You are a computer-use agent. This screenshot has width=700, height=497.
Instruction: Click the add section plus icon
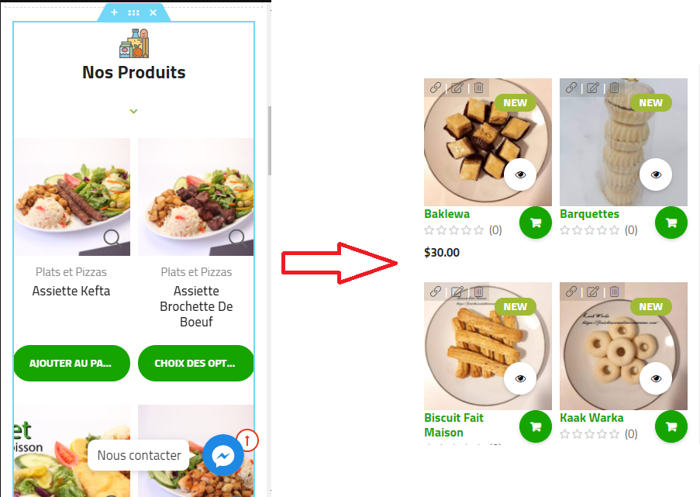pyautogui.click(x=114, y=12)
